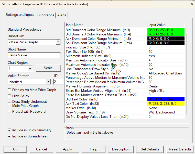Open the Based On dropdown
The width and height of the screenshot is (195, 154).
(x=58, y=42)
